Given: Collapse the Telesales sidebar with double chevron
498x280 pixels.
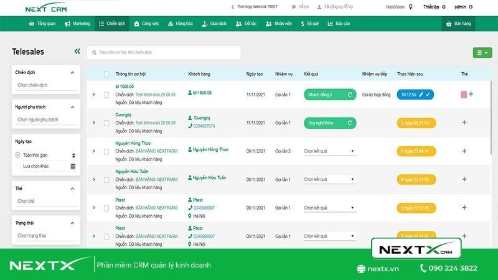Looking at the screenshot, I should click(x=77, y=52).
